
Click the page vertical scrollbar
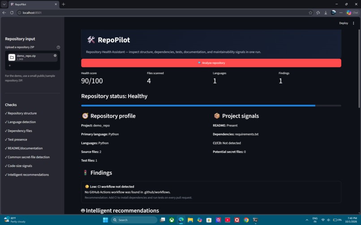pos(359,69)
